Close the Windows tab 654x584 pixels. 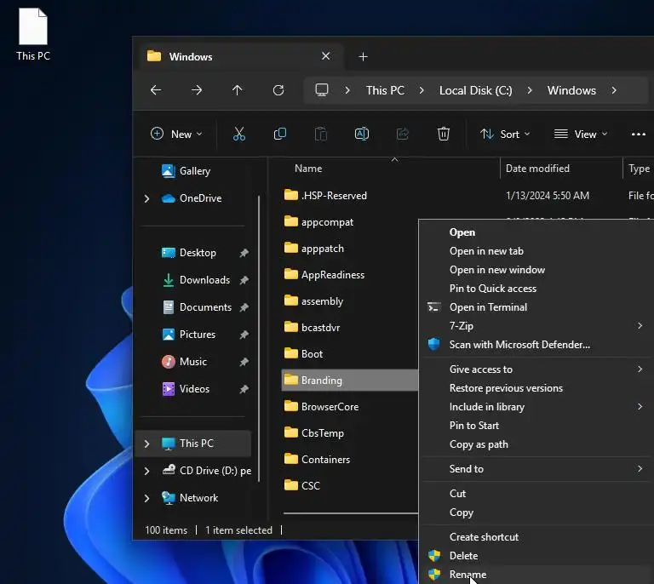click(x=326, y=56)
